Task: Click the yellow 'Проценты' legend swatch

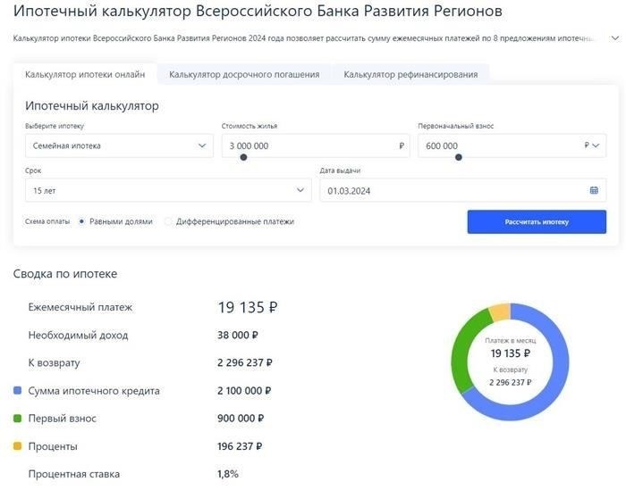Action: pyautogui.click(x=18, y=445)
